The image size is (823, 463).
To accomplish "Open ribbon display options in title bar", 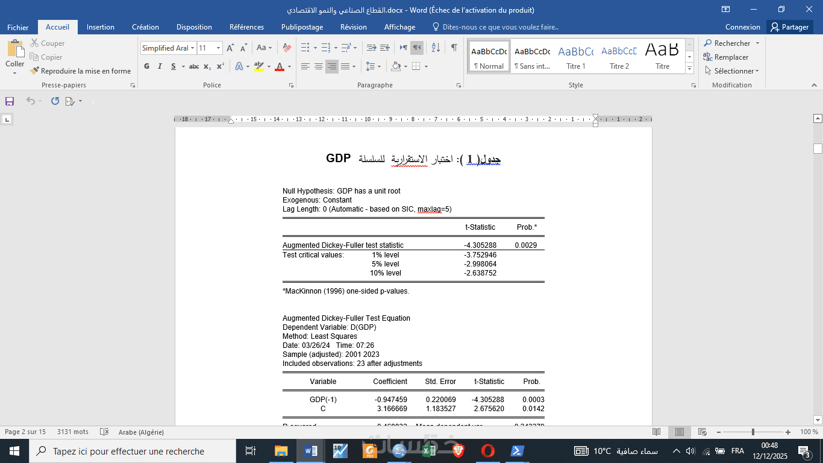I will click(726, 10).
